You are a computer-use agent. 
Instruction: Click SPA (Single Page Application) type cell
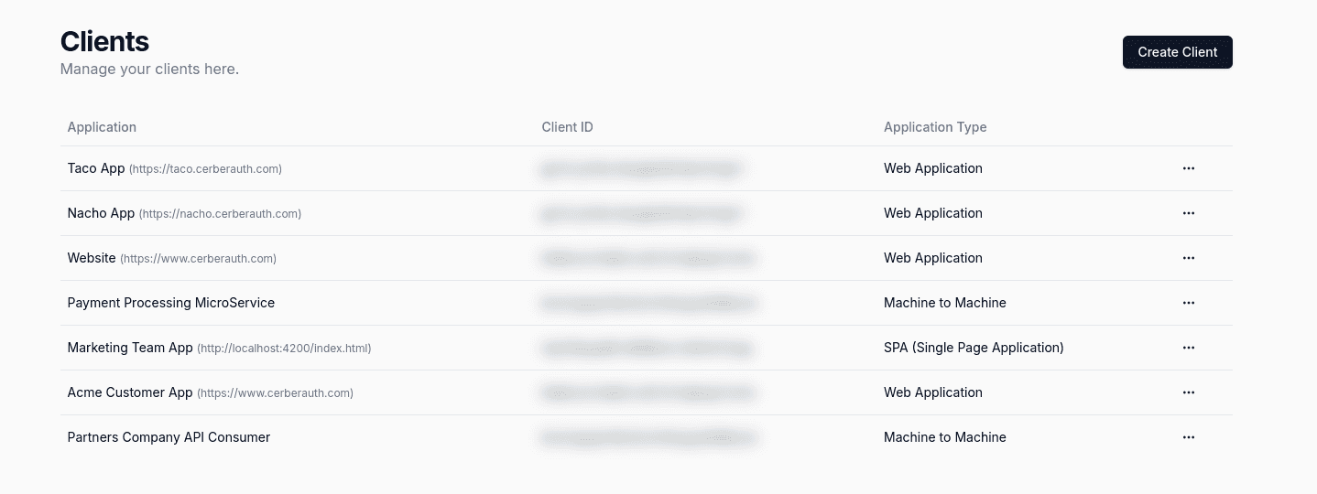974,348
